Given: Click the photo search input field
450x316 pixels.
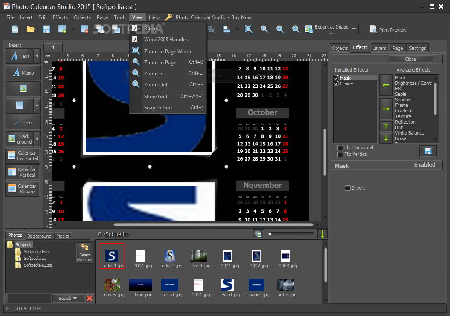Looking at the screenshot, I should coord(29,298).
